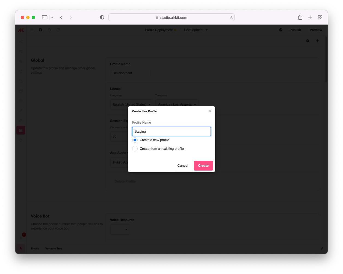Click the Safari forward arrow
This screenshot has height=274, width=343.
pos(71,17)
